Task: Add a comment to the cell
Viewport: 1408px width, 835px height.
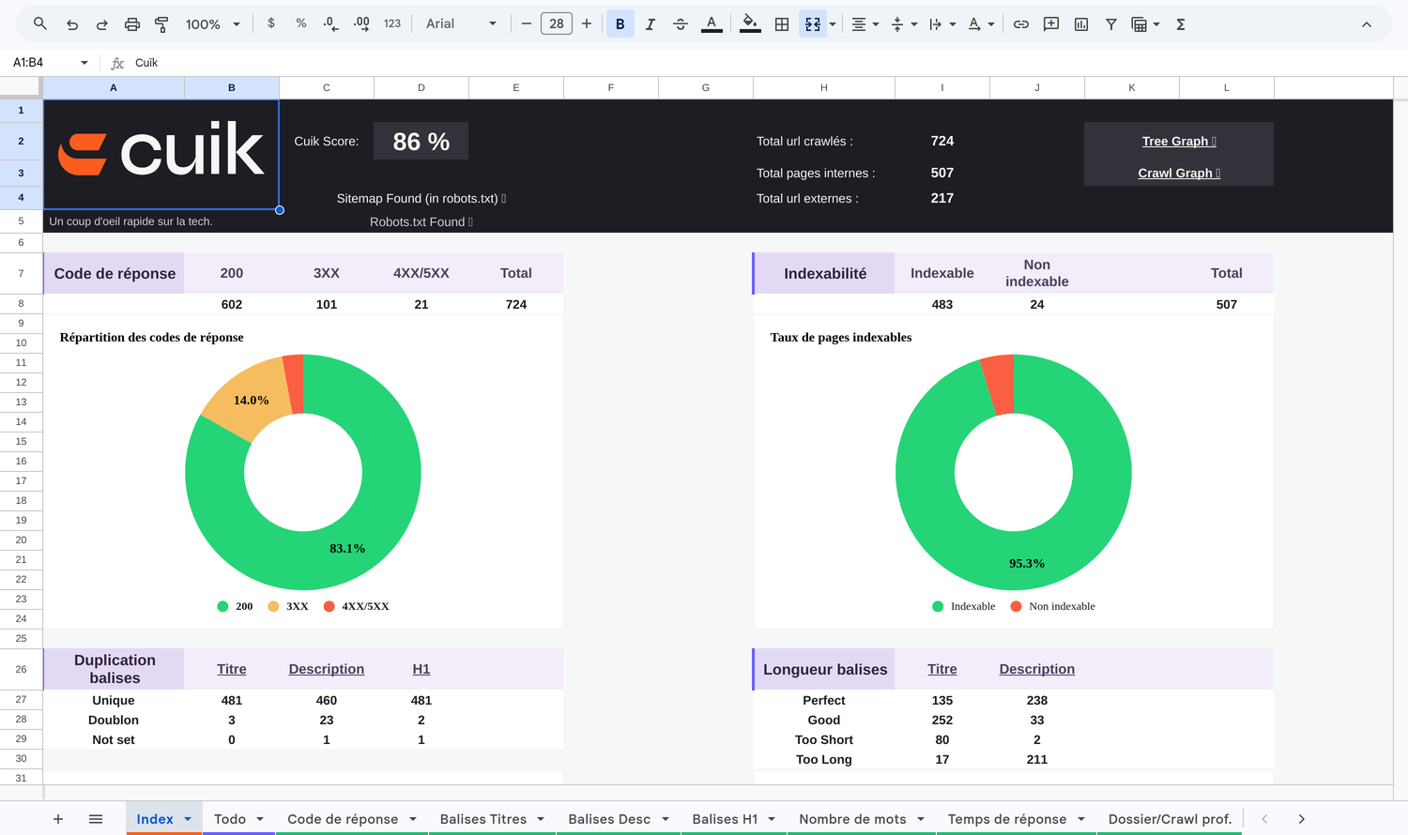Action: 1051,24
